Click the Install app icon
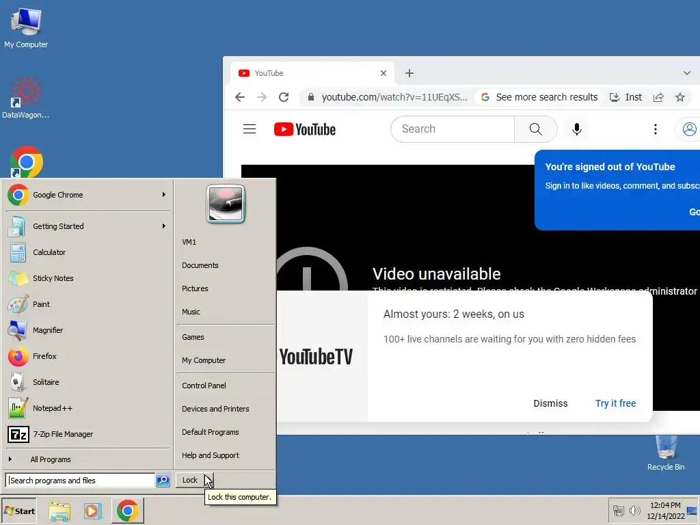The height and width of the screenshot is (525, 700). click(615, 97)
